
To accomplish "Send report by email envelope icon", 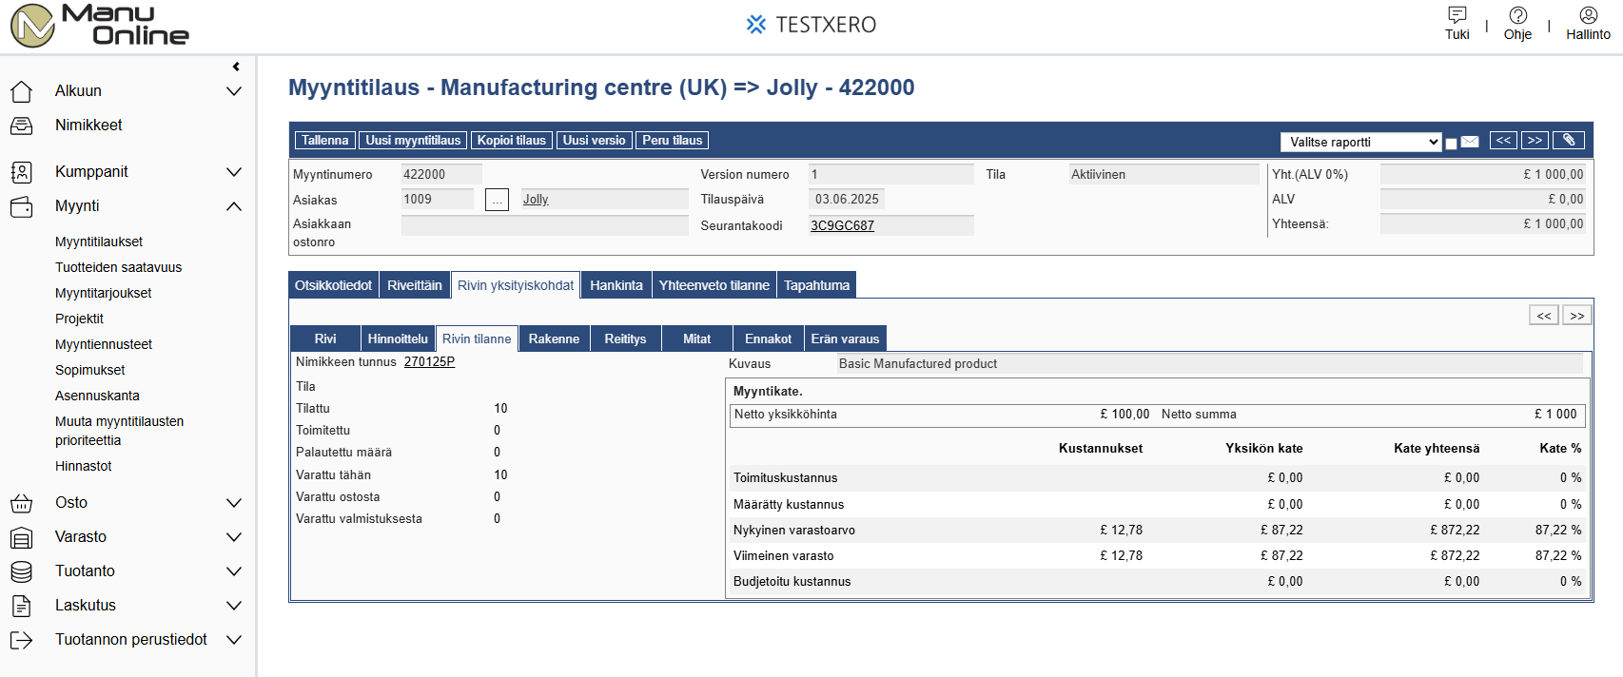I will 1470,142.
